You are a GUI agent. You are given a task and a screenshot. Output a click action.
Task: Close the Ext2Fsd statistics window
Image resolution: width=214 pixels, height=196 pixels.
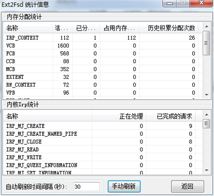pos(201,3)
